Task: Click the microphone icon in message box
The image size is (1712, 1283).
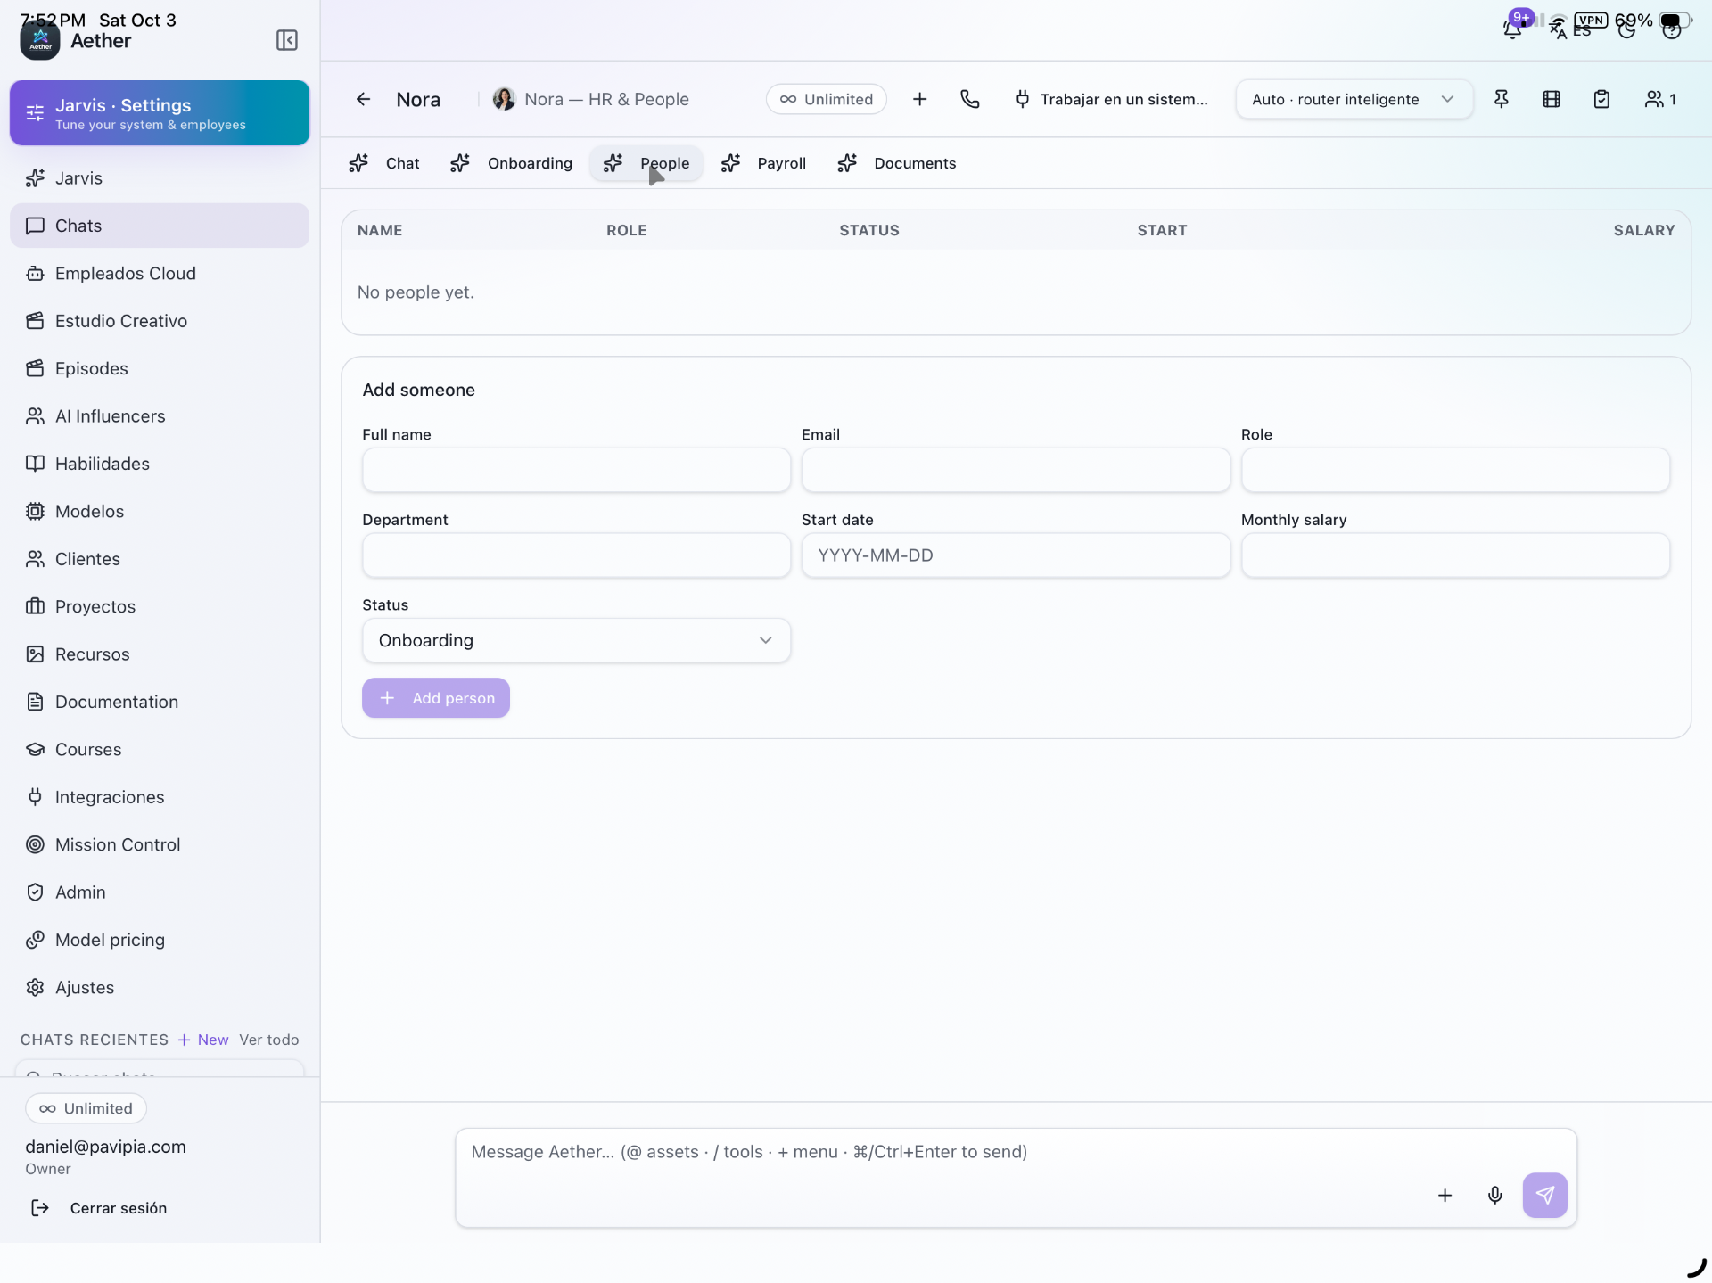Action: [1495, 1195]
